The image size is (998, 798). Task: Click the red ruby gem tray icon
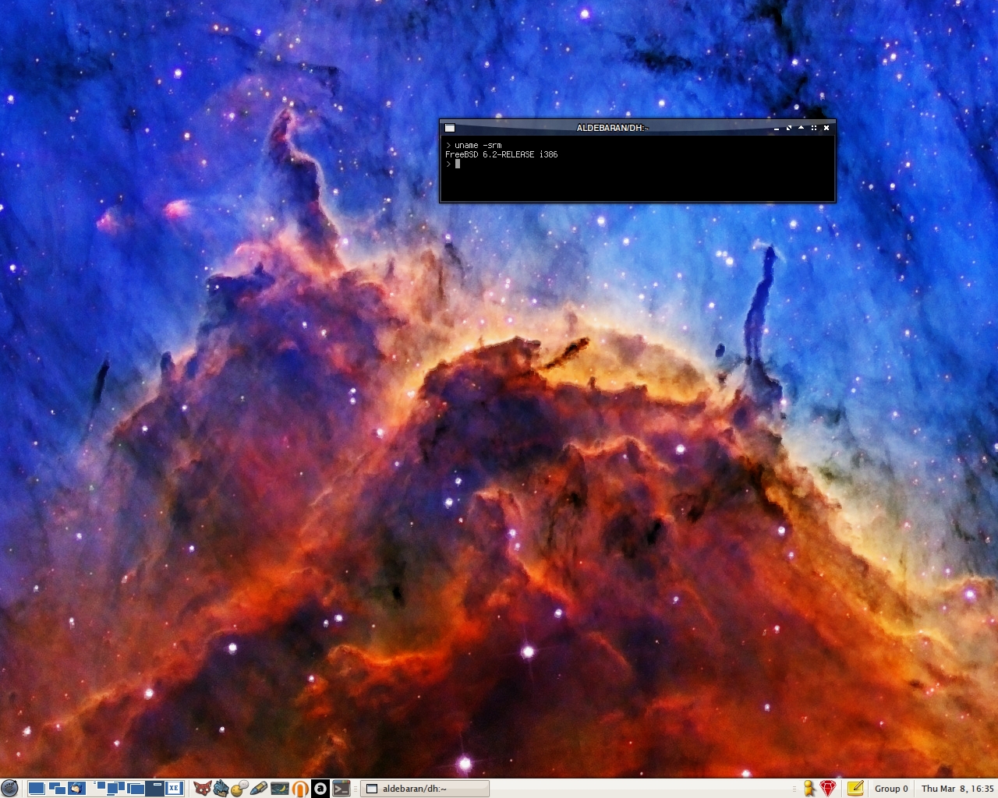pyautogui.click(x=828, y=788)
